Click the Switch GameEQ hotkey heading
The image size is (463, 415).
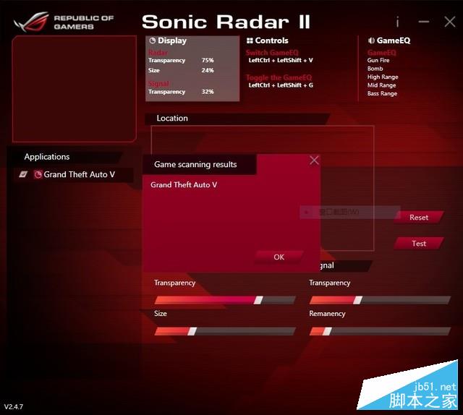(272, 53)
